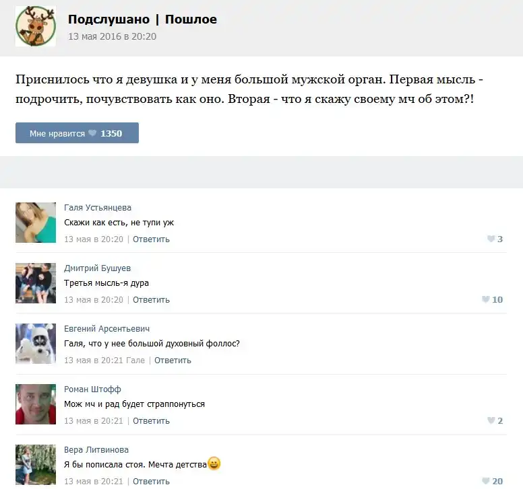Like Галя Устьянцева's comment with the heart
The width and height of the screenshot is (523, 489).
pyautogui.click(x=491, y=239)
